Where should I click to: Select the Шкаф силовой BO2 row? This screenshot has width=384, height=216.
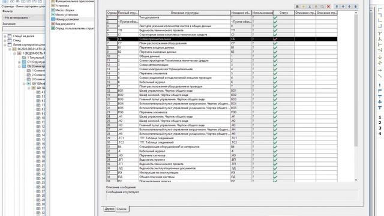click(221, 95)
